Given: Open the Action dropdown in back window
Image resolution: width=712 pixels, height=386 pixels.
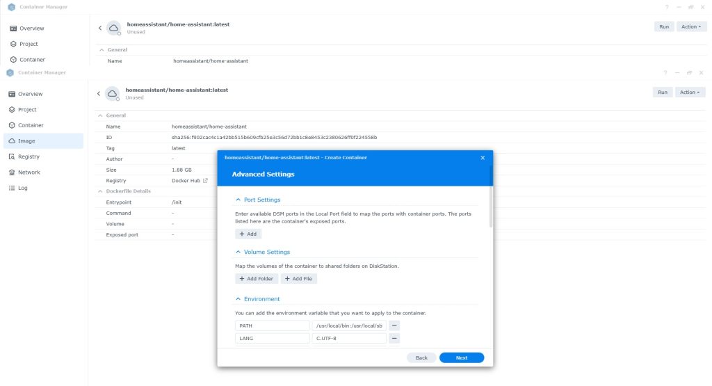Looking at the screenshot, I should coord(691,27).
